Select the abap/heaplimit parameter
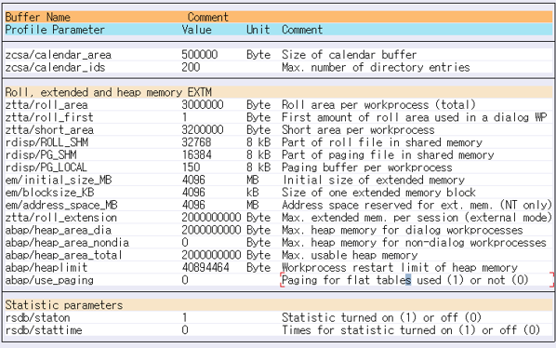This screenshot has width=556, height=348. pyautogui.click(x=46, y=267)
